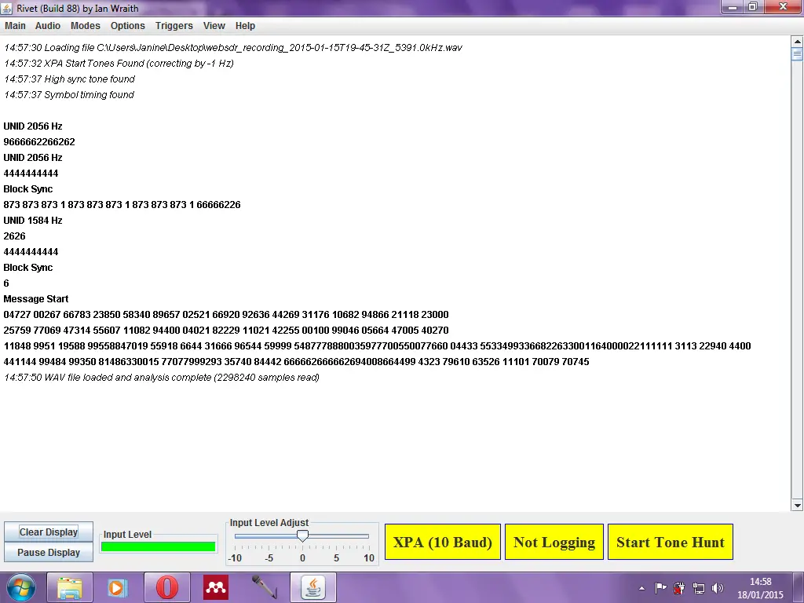
Task: Show hidden system tray icons
Action: [642, 588]
